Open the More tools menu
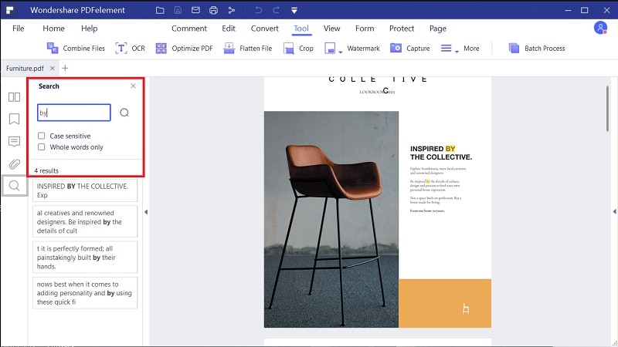Screen dimensions: 618x347 460,48
